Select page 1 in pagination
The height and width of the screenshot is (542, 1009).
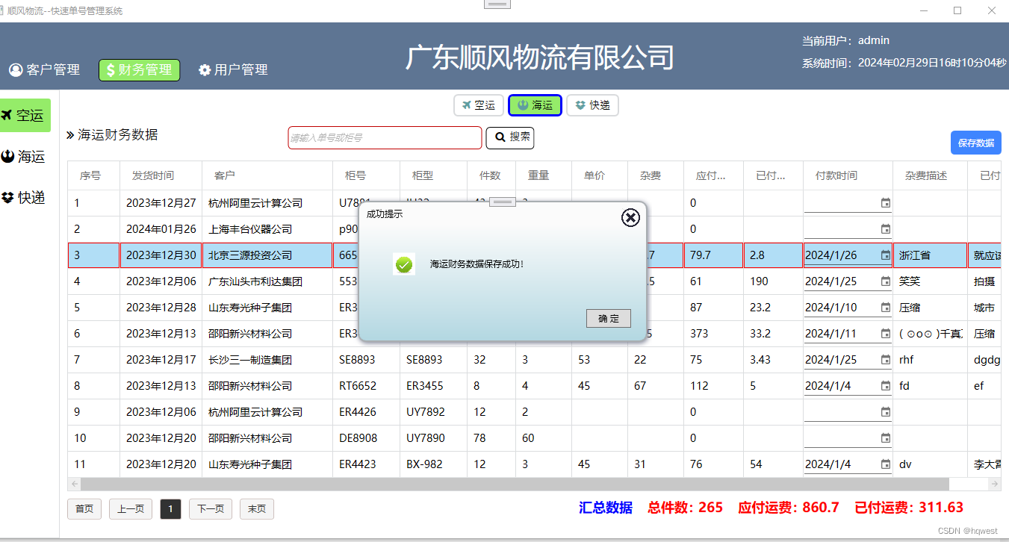[170, 509]
